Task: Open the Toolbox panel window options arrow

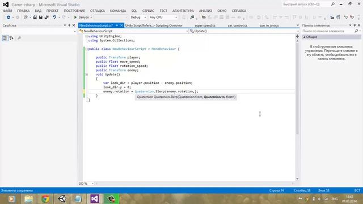Action: [351, 25]
